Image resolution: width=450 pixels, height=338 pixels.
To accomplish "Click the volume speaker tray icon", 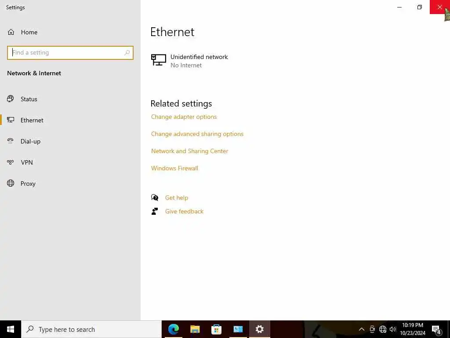I will [x=393, y=329].
